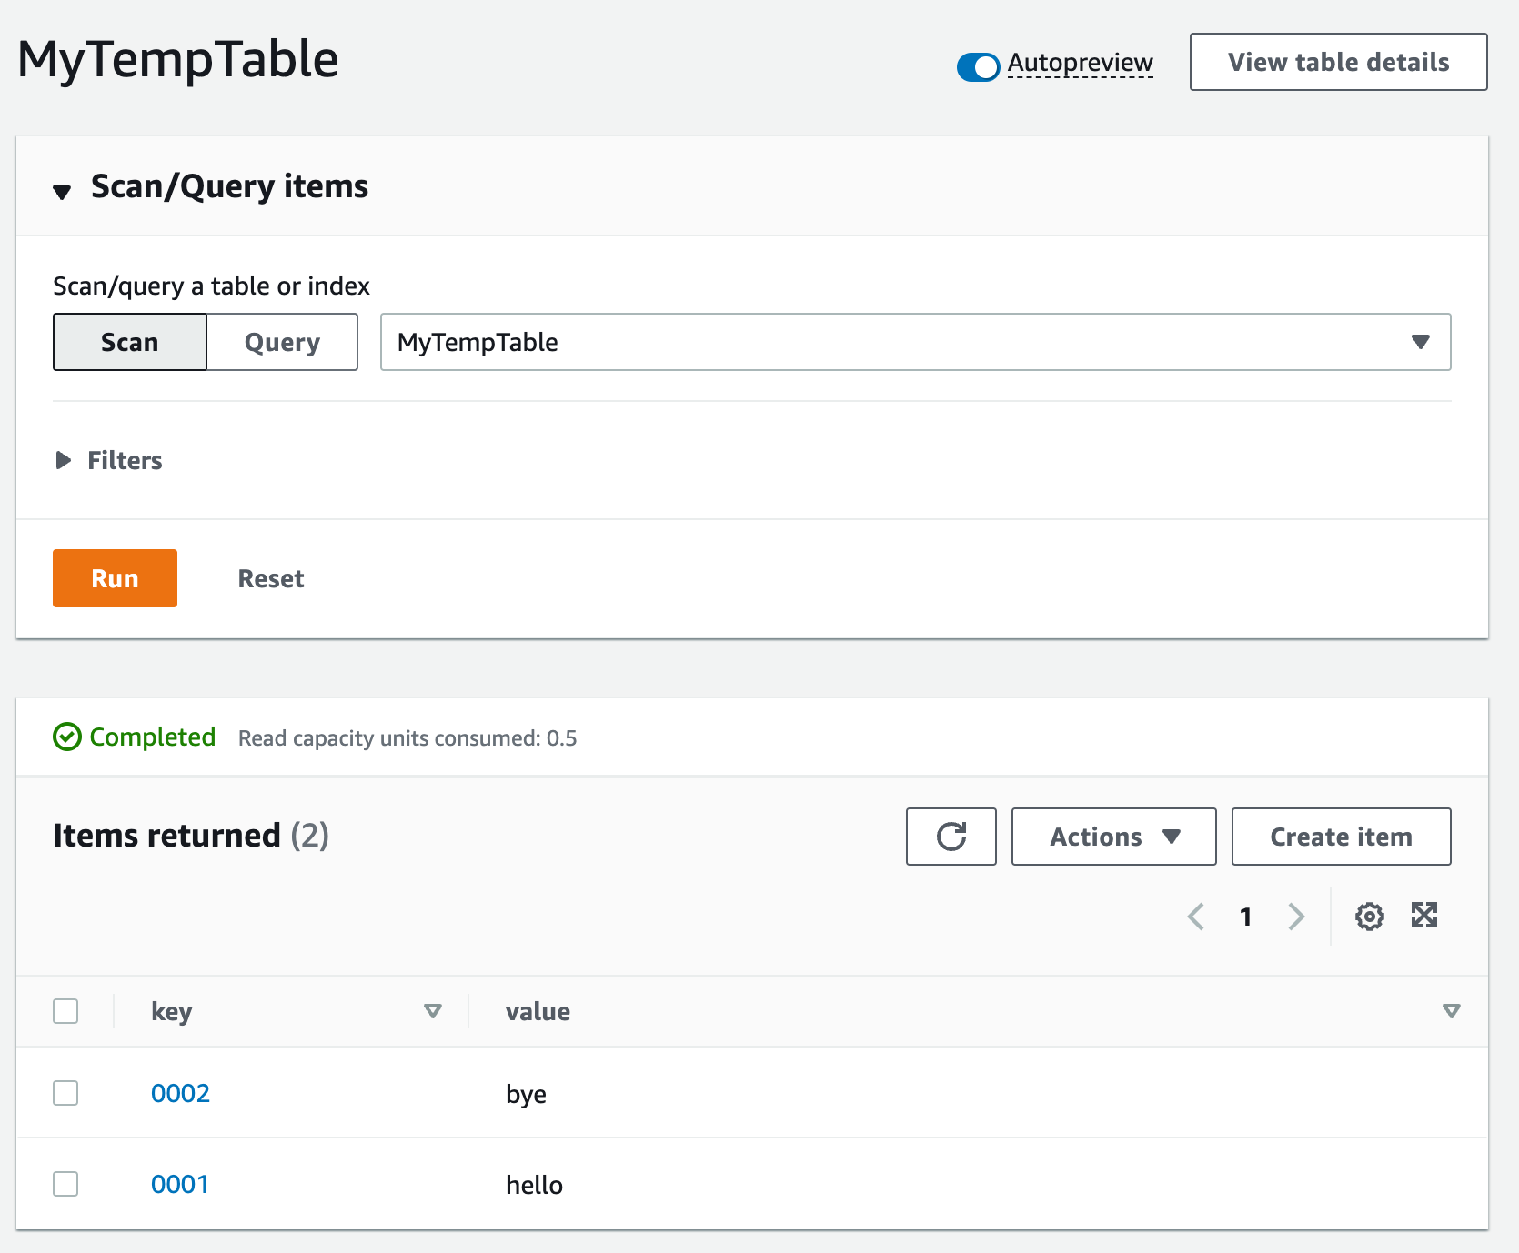Select all items via header checkbox

[65, 1010]
